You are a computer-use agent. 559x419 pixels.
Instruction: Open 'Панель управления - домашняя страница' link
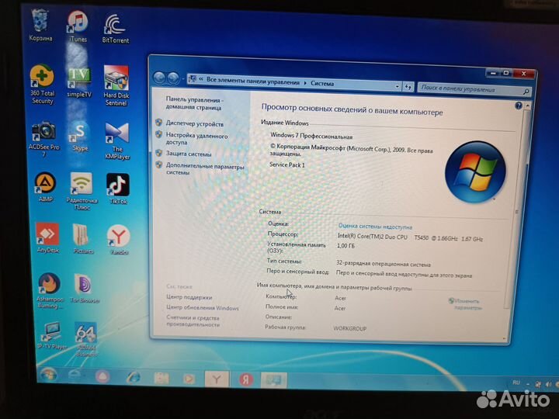tap(194, 103)
